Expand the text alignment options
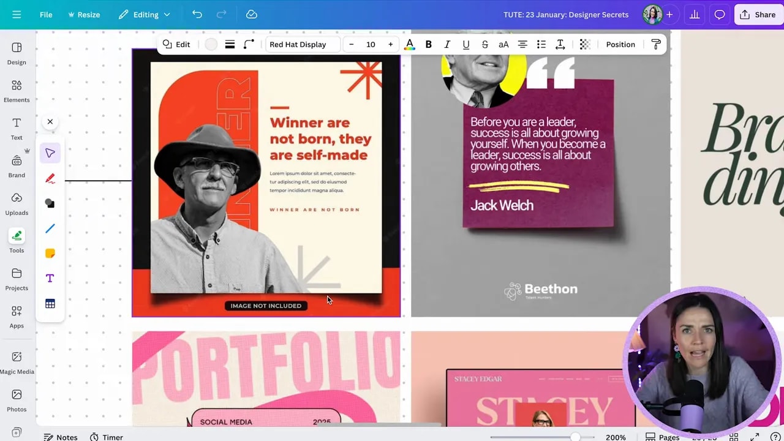 pos(522,44)
